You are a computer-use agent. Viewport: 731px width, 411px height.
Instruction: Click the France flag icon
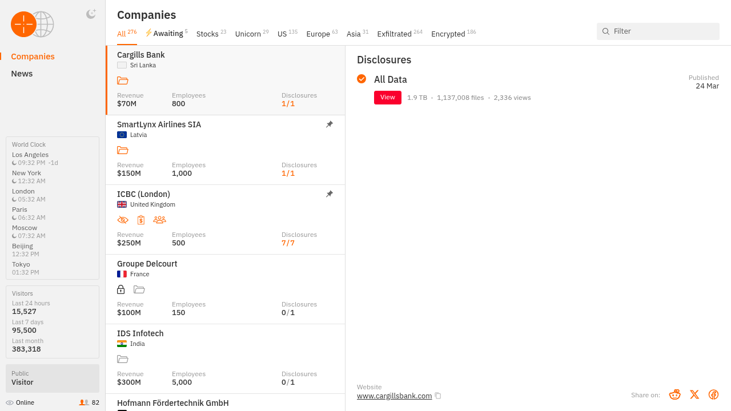click(x=122, y=274)
